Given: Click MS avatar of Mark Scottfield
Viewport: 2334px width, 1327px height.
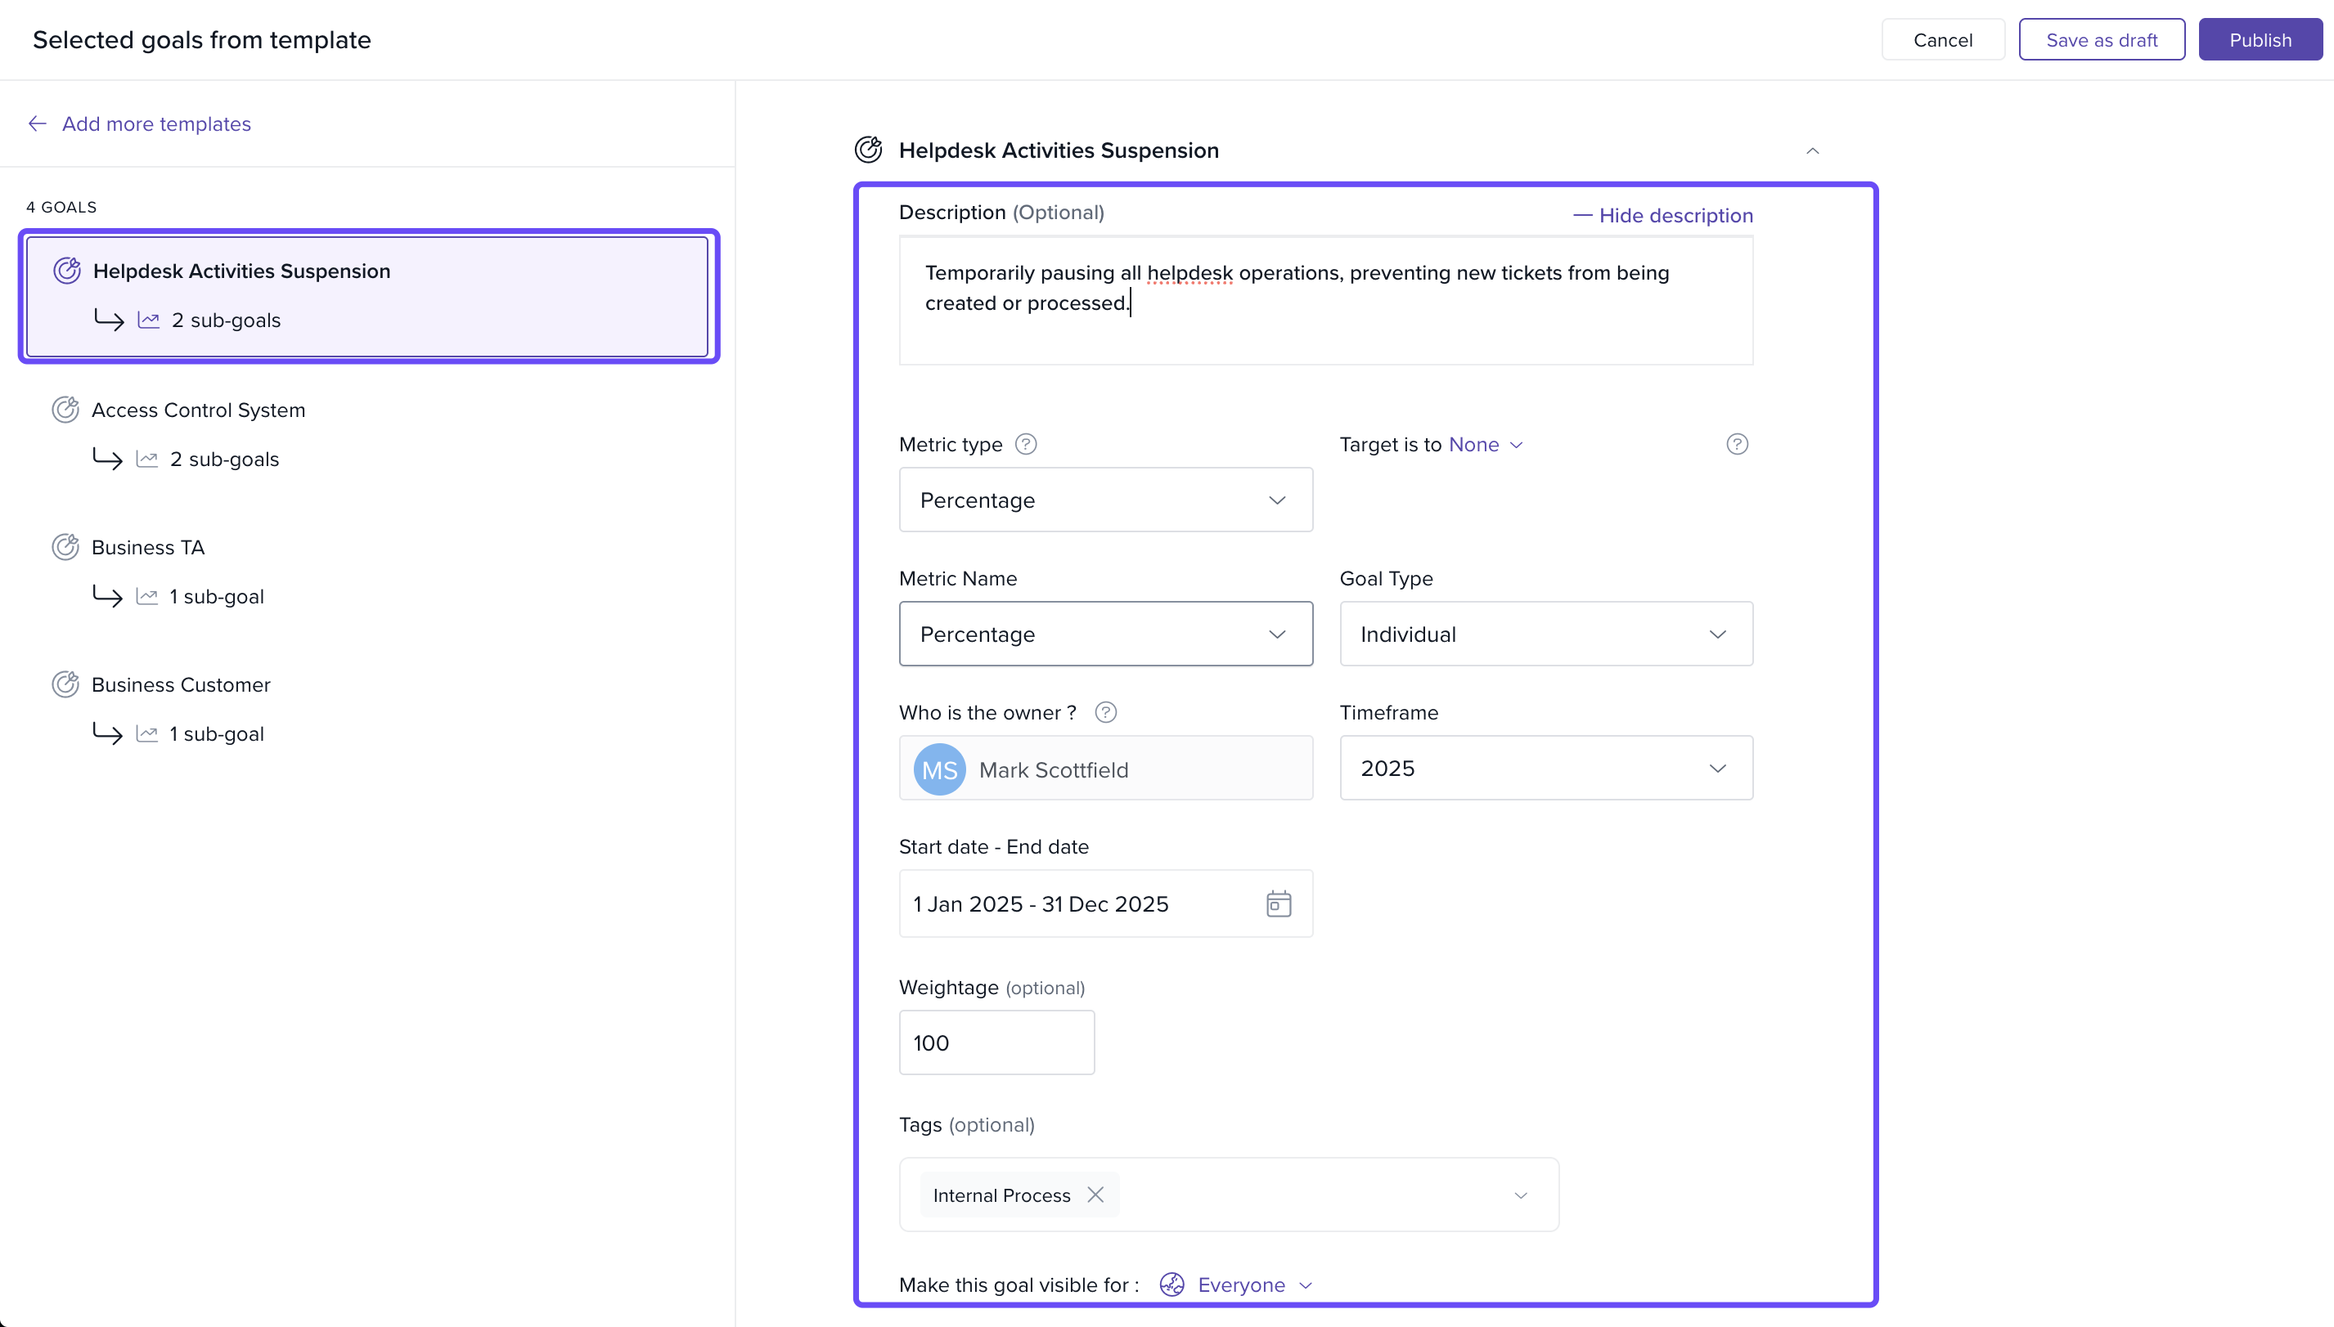Looking at the screenshot, I should pos(939,769).
